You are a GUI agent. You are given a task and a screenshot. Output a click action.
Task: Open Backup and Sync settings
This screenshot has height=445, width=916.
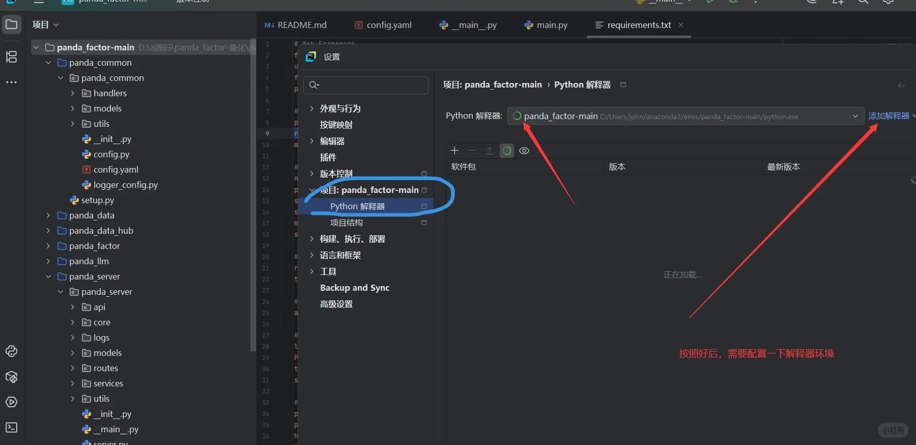[x=355, y=288]
